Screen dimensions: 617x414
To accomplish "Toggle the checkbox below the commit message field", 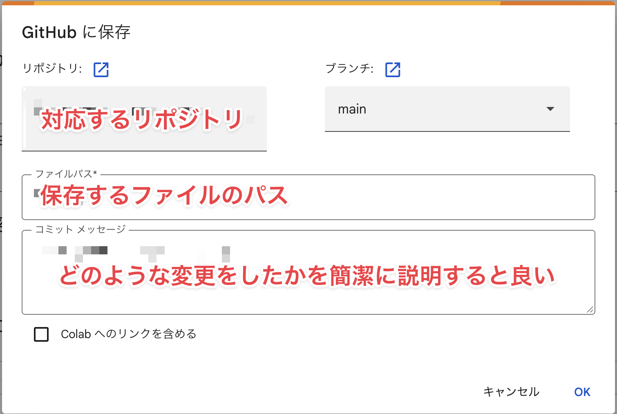I will click(41, 334).
